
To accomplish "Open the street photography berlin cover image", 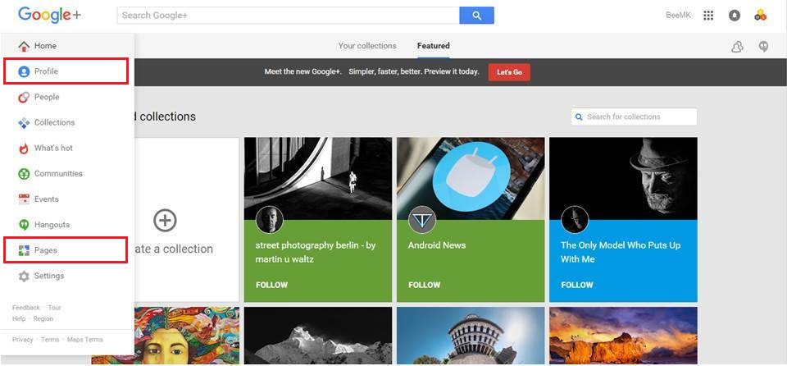I will pyautogui.click(x=318, y=178).
